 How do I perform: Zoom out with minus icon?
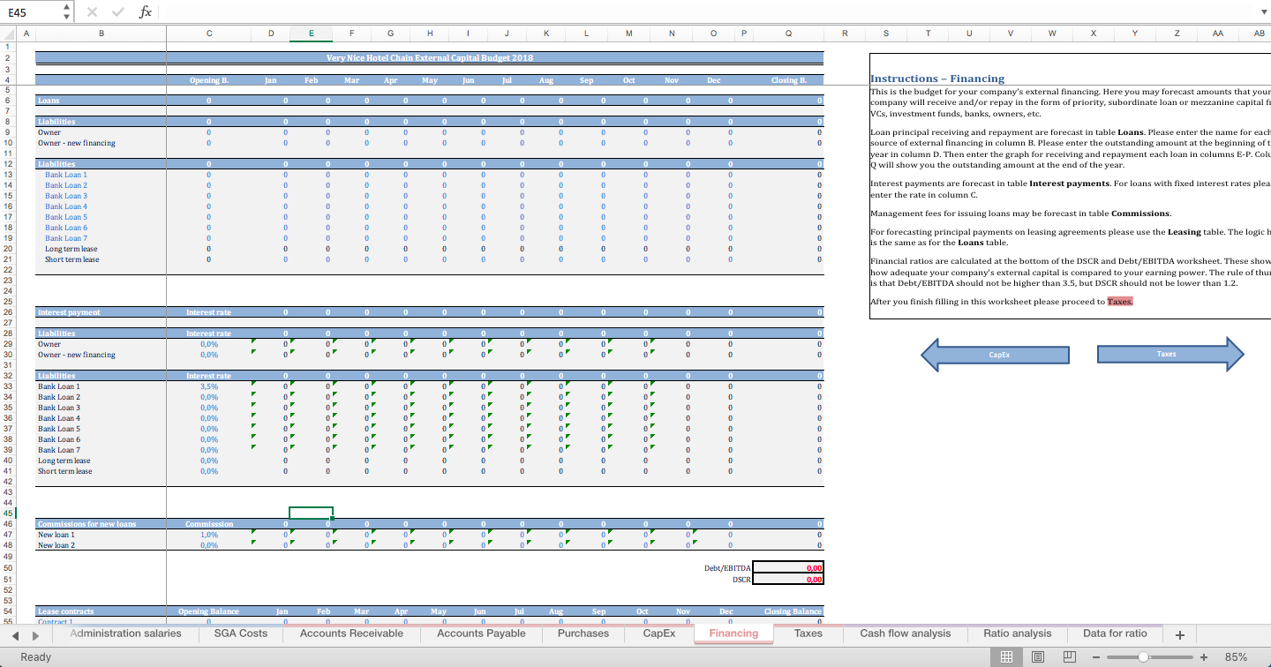[1095, 656]
